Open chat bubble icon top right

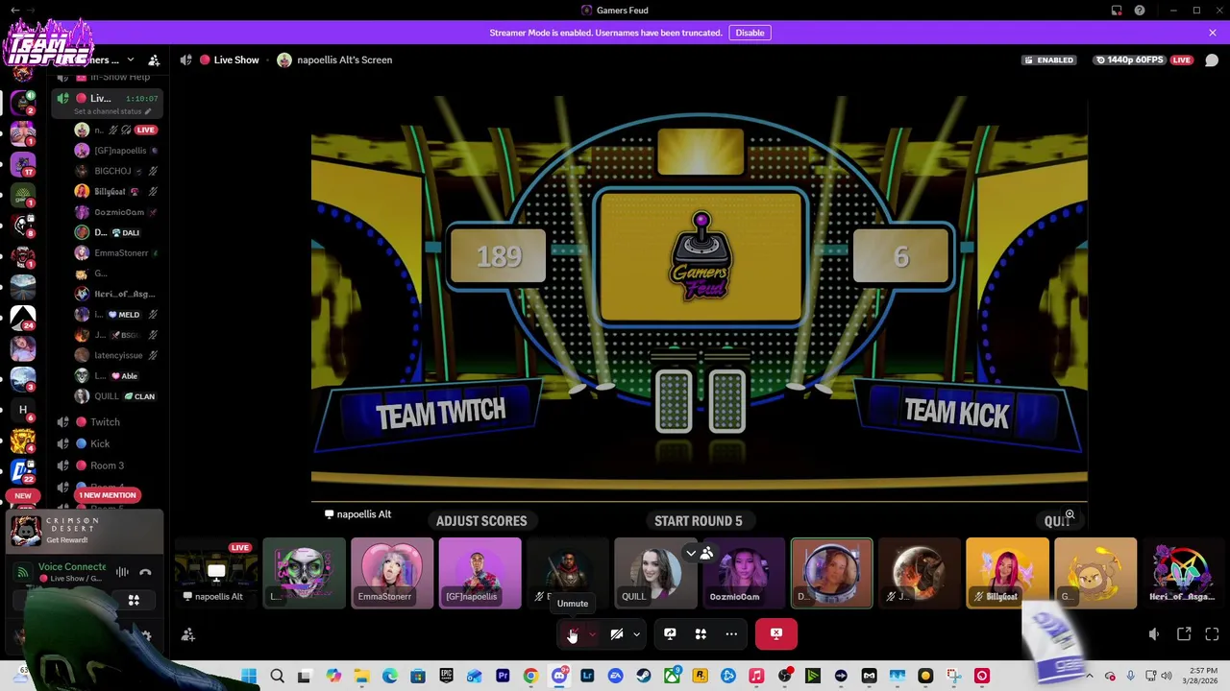(1212, 60)
